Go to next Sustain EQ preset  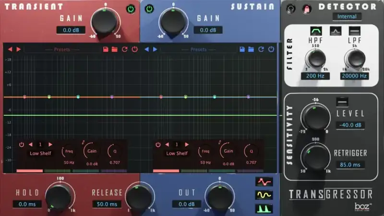point(155,49)
